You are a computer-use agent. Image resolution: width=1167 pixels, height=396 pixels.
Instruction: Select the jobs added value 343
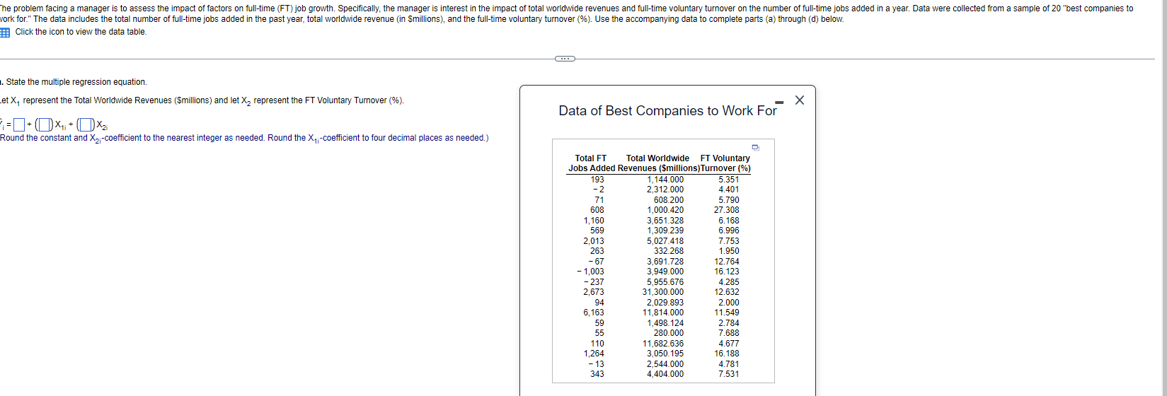pyautogui.click(x=597, y=374)
